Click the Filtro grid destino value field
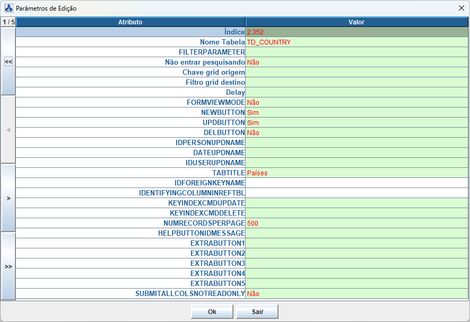This screenshot has height=322, width=470. click(x=356, y=82)
